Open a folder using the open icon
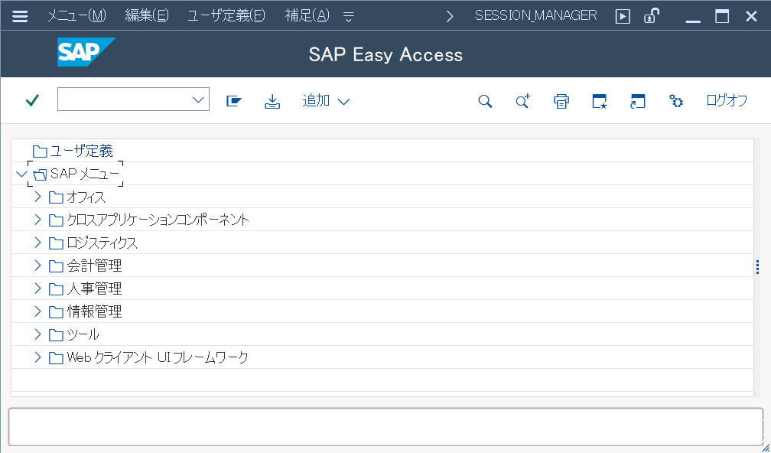Image resolution: width=771 pixels, height=453 pixels. [x=234, y=100]
